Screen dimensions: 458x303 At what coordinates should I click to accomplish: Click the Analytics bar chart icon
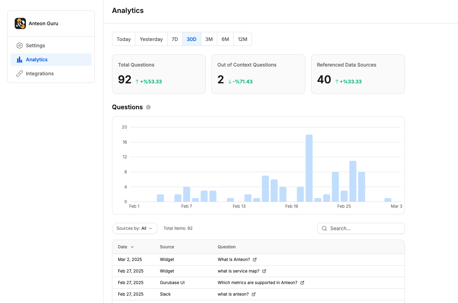[20, 60]
